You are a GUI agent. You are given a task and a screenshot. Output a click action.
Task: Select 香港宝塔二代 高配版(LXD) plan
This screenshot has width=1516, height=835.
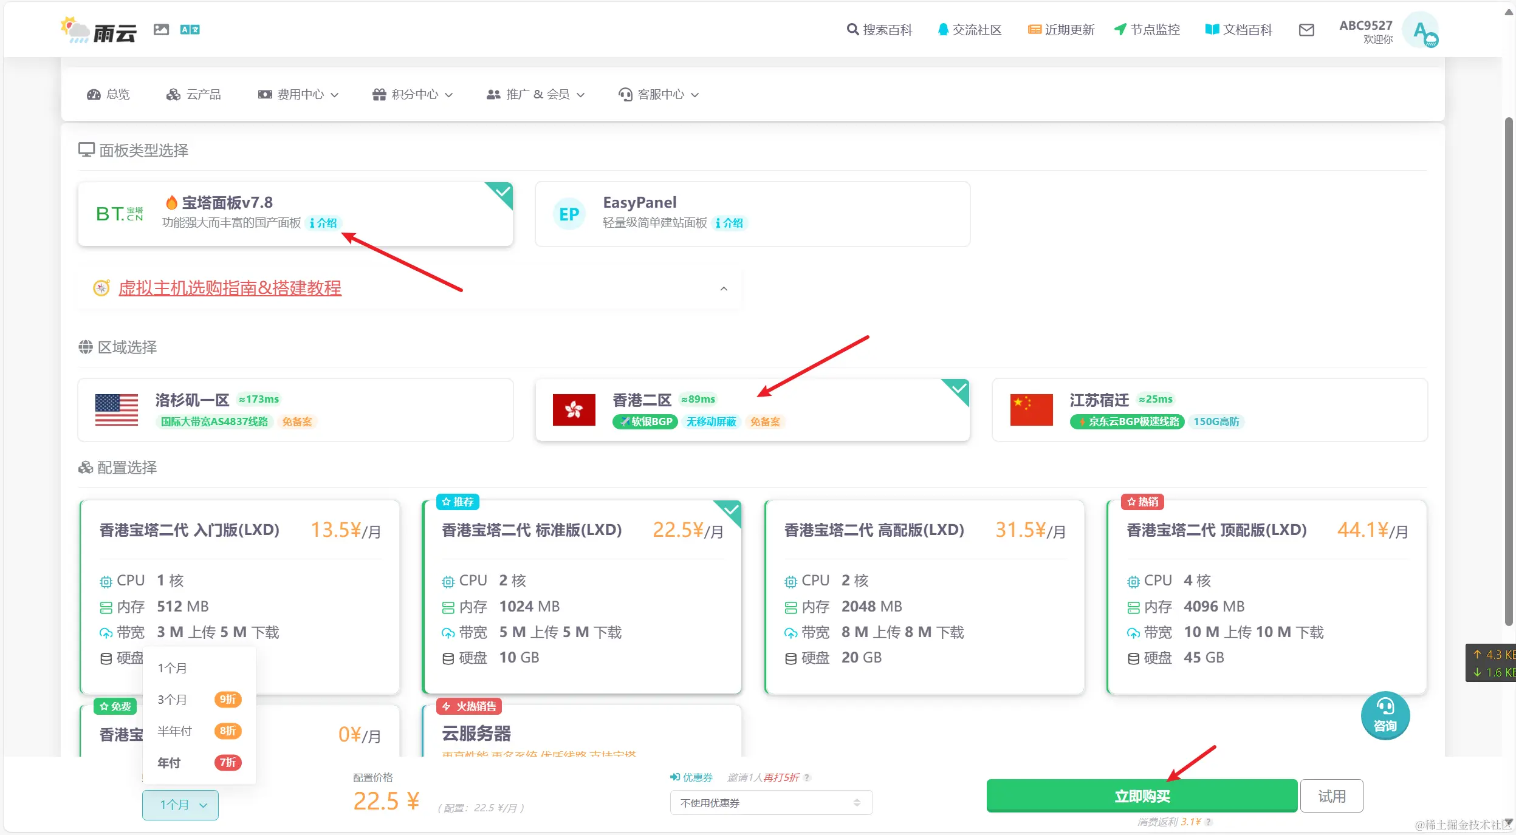tap(924, 596)
